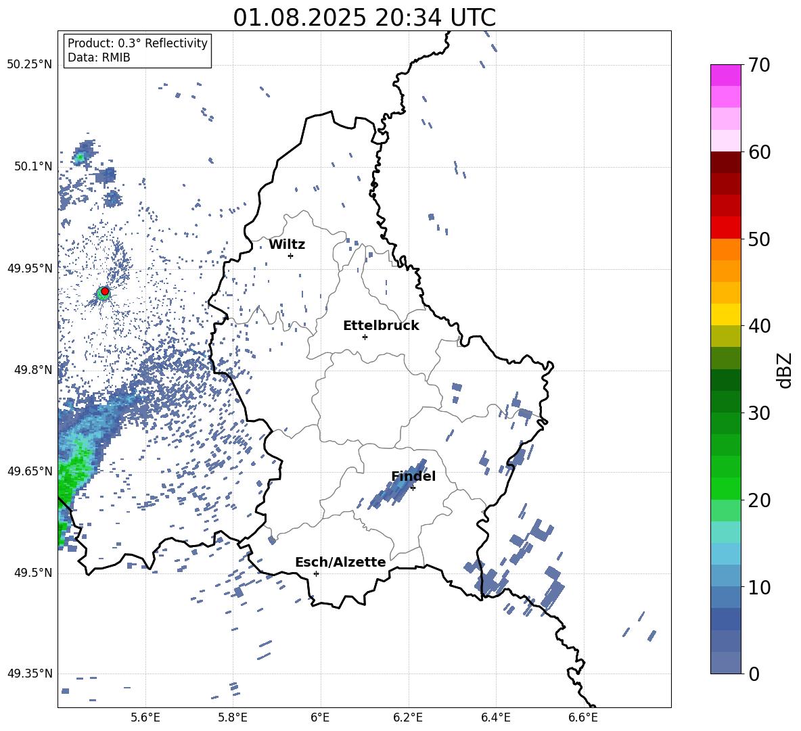Pick the dark blue colorbar segment below 10

[725, 618]
